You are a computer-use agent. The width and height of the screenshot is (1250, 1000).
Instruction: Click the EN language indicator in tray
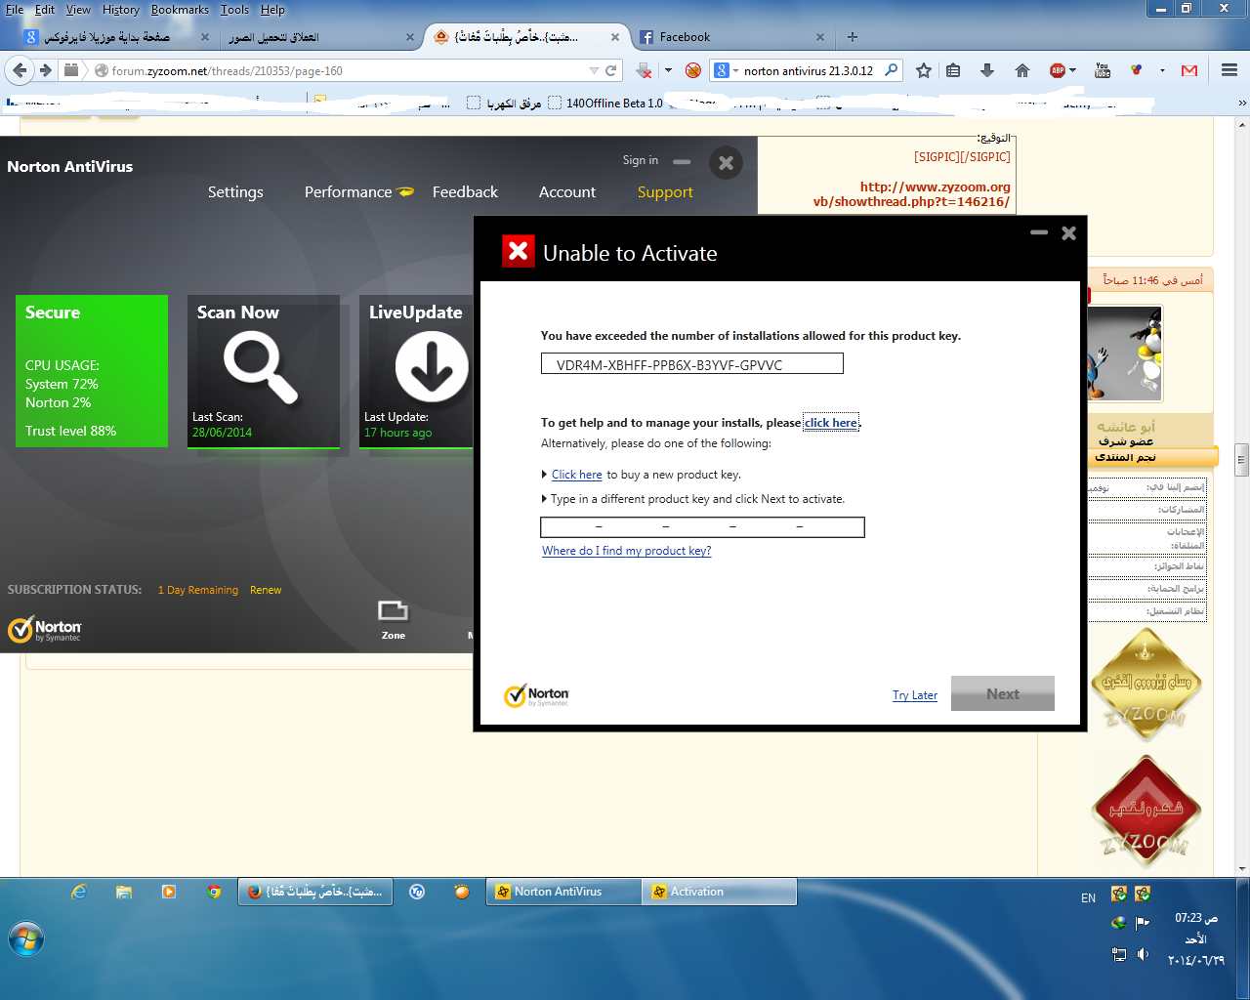1088,898
